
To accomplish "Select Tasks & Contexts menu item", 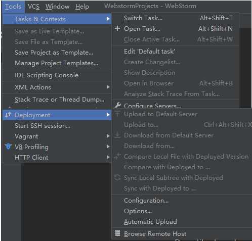I will [x=57, y=19].
